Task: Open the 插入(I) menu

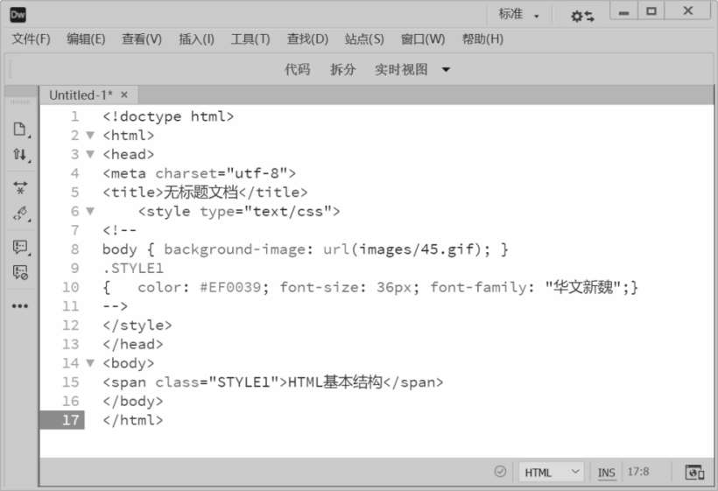Action: (x=196, y=39)
